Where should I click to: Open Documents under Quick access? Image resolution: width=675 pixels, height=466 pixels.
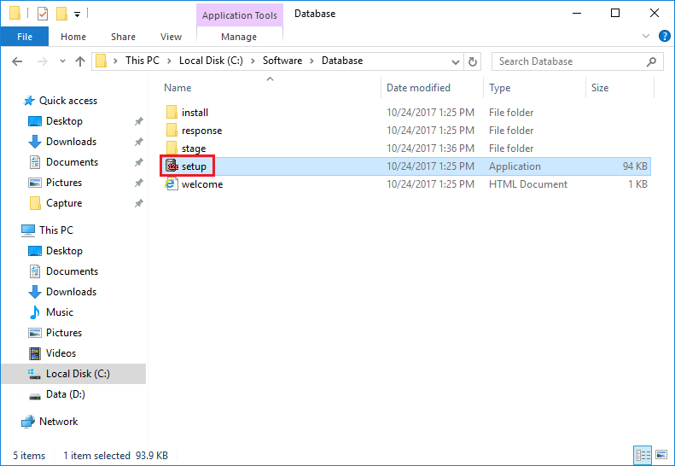pos(72,162)
